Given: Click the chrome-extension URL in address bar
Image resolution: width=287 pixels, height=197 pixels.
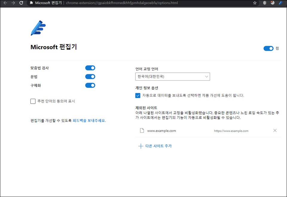Looking at the screenshot, I should [x=122, y=3].
